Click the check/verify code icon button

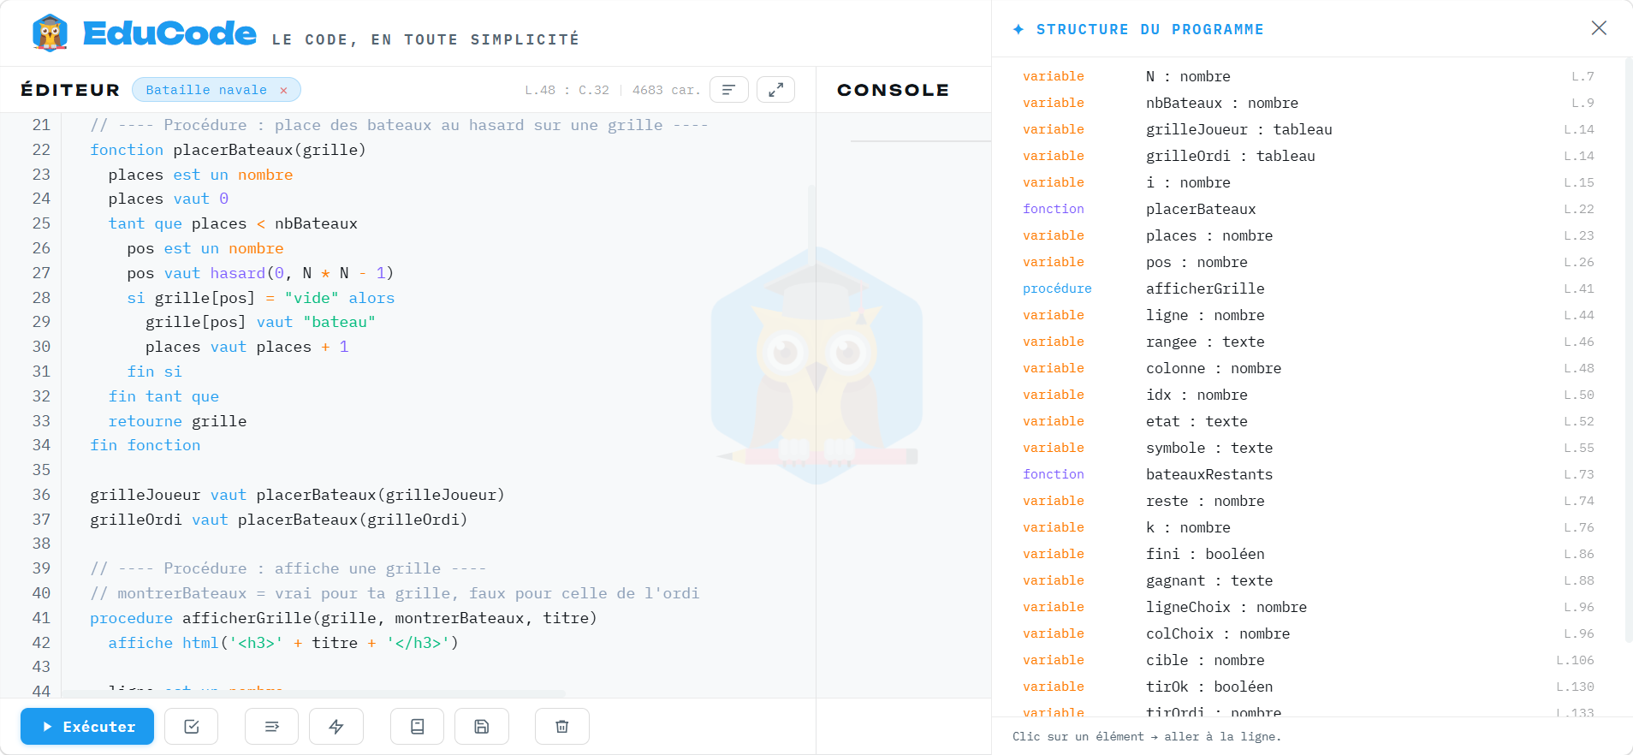(192, 727)
